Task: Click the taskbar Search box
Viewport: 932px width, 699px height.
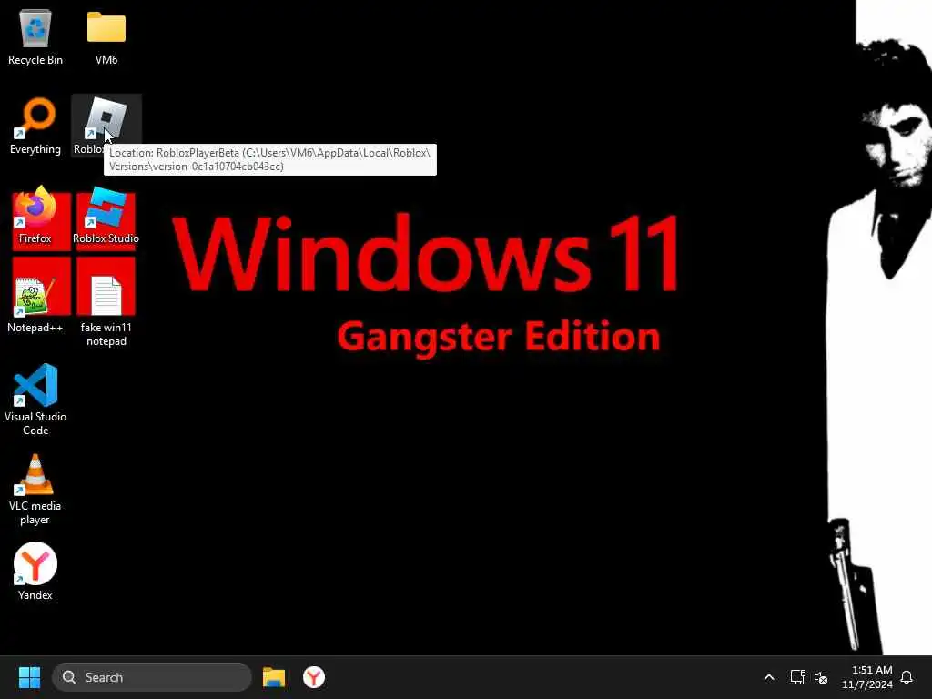Action: pyautogui.click(x=152, y=677)
